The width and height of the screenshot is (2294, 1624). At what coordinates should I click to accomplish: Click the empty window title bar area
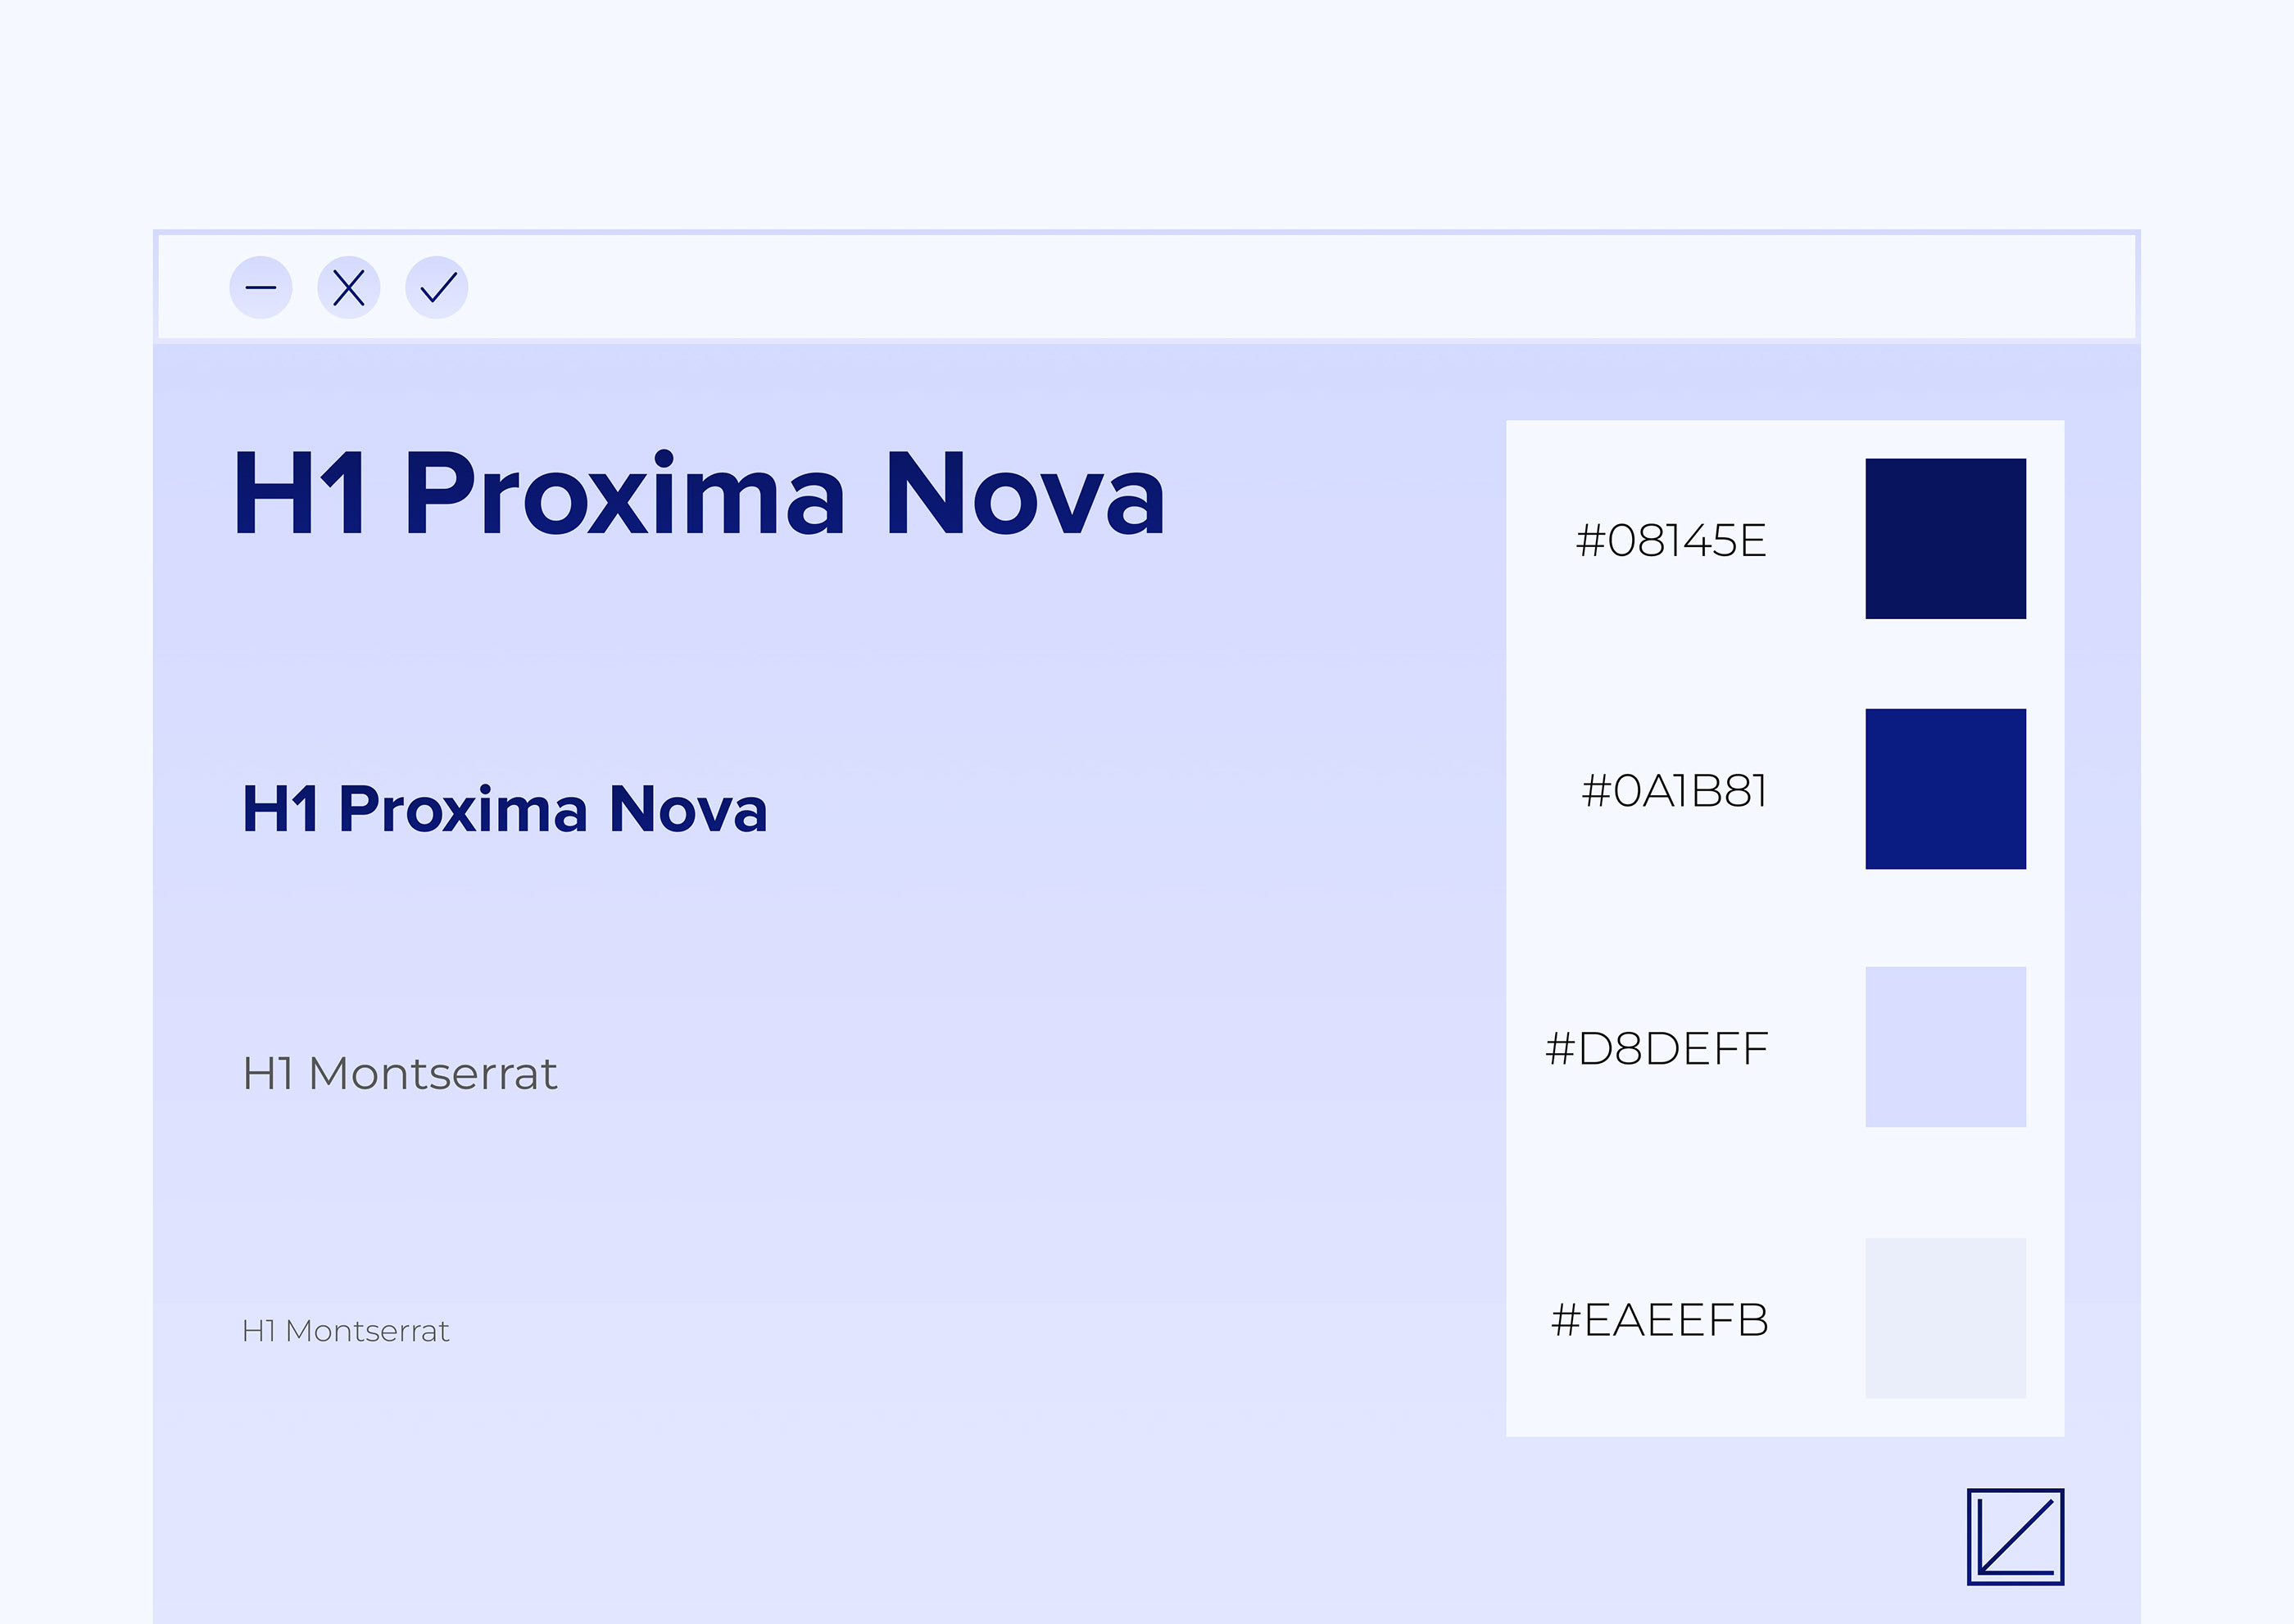click(x=1300, y=288)
